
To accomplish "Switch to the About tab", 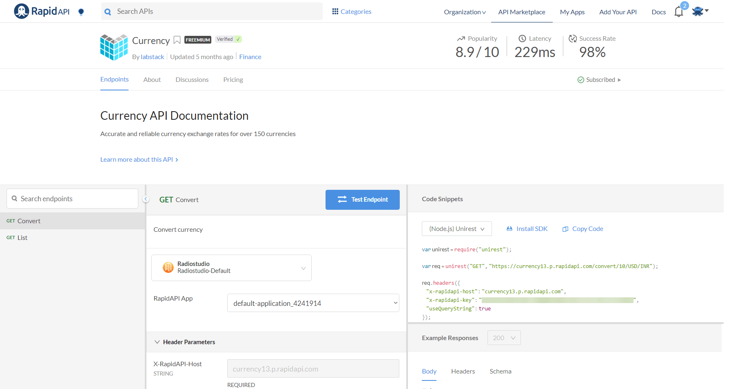I will click(152, 80).
